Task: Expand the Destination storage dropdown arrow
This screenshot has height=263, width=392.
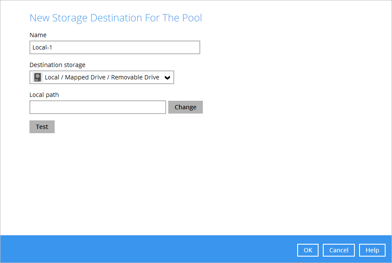Action: tap(167, 78)
